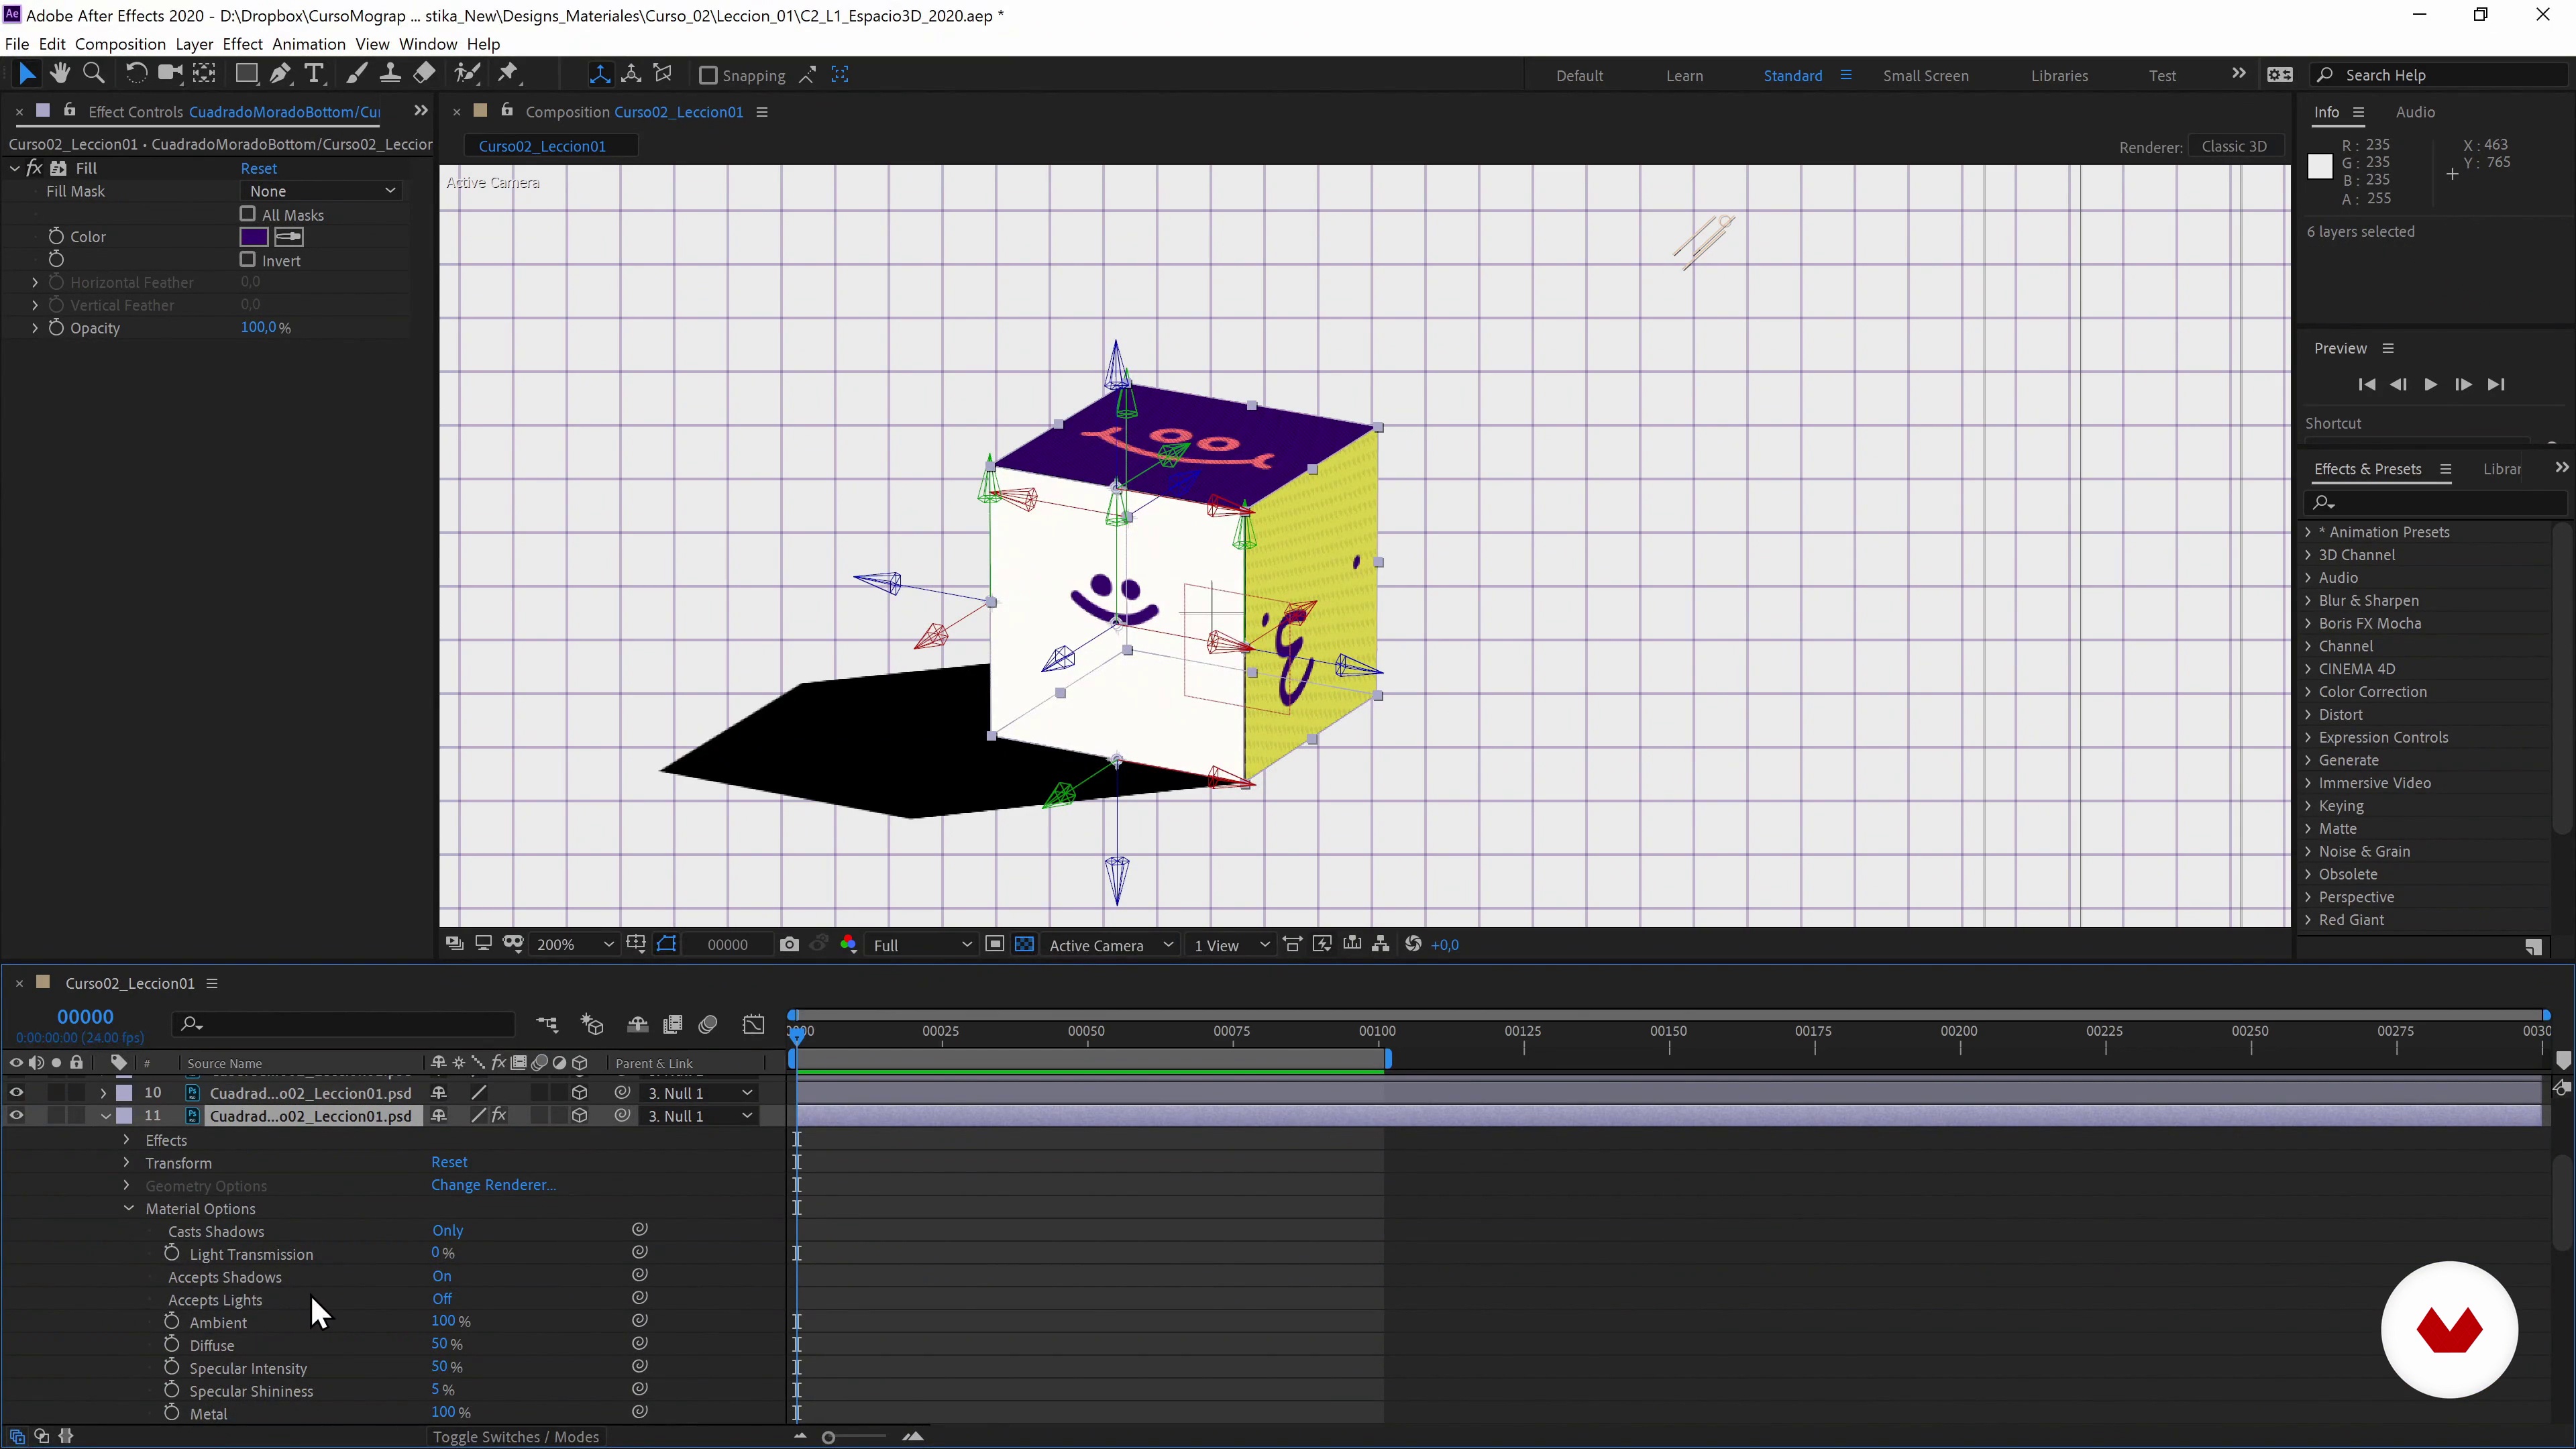Select the Pen tool
The height and width of the screenshot is (1449, 2576).
click(x=281, y=74)
